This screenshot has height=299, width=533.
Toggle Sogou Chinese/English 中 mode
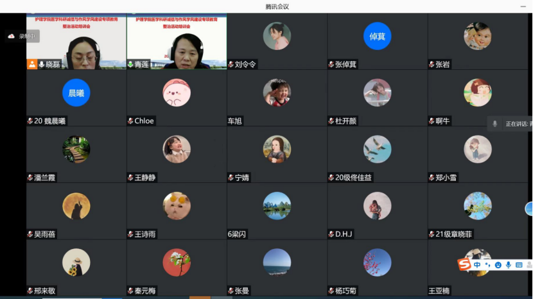point(477,265)
